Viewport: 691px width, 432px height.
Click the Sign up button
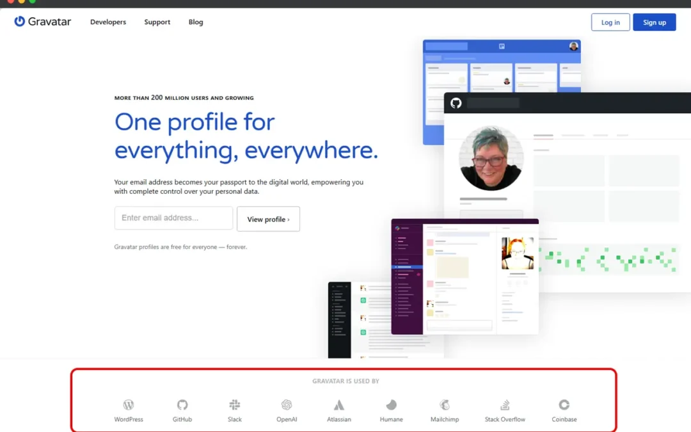655,22
